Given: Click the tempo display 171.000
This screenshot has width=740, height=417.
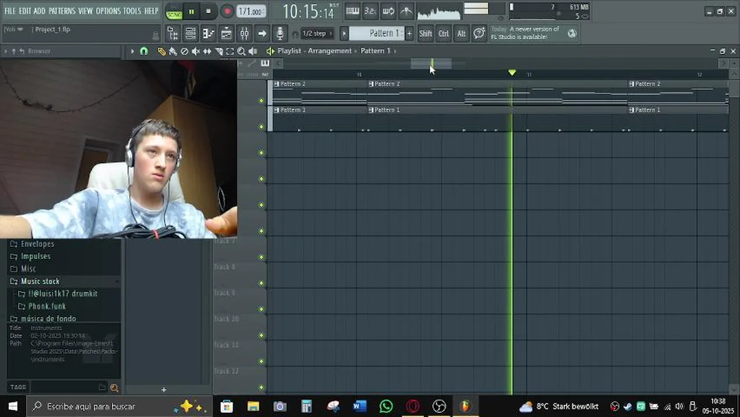Looking at the screenshot, I should pos(251,11).
